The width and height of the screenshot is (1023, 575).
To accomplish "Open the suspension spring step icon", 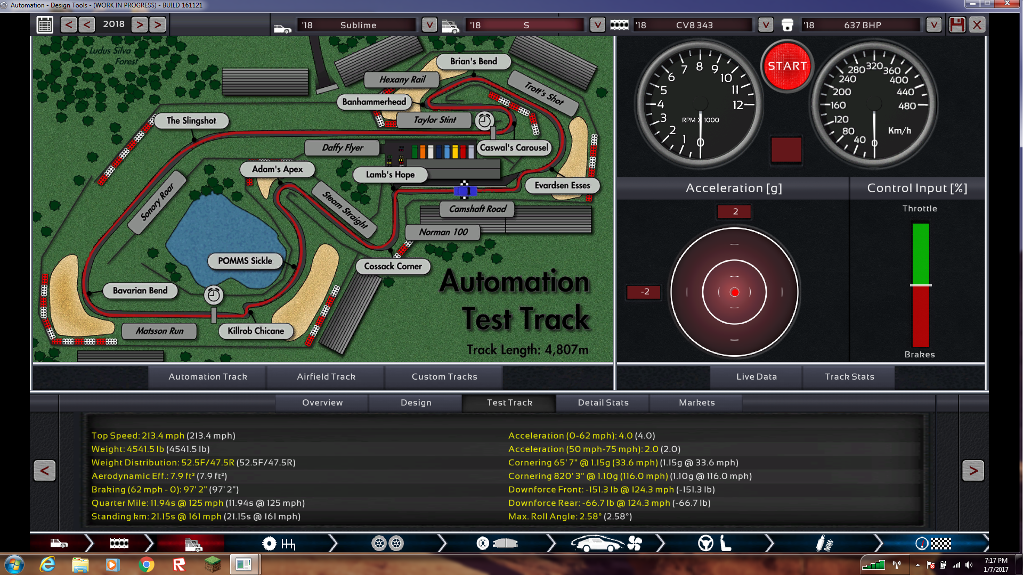I will (x=824, y=544).
